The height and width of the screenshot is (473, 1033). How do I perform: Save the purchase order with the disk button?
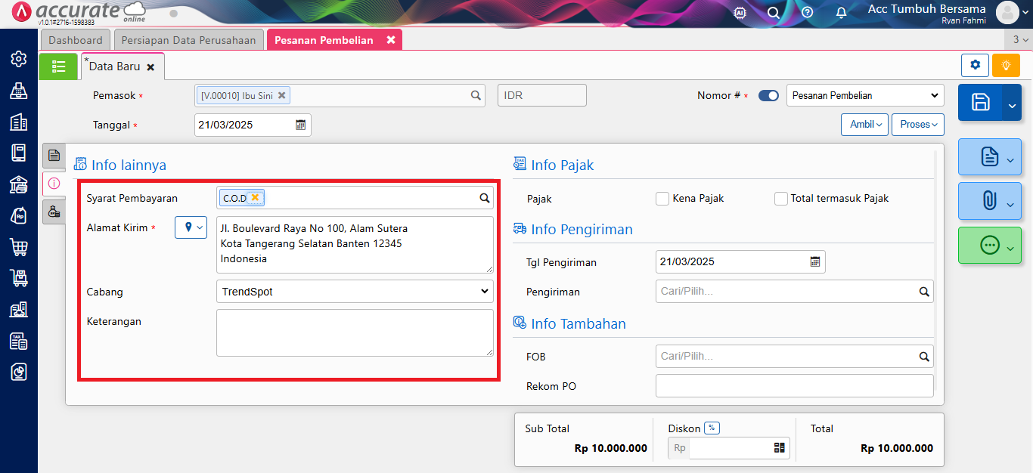coord(981,103)
